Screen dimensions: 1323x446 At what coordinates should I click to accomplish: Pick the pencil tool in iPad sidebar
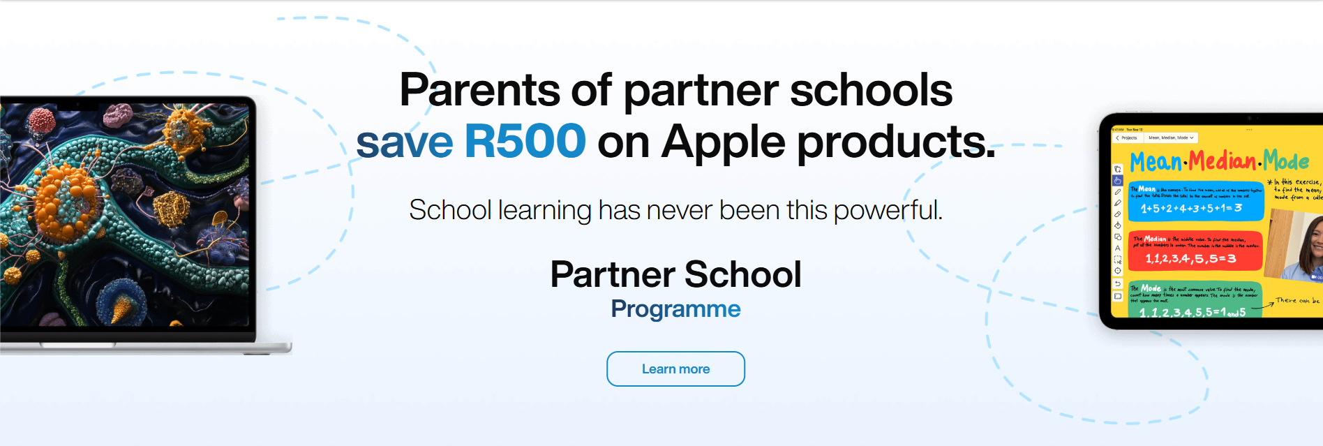click(x=1117, y=192)
